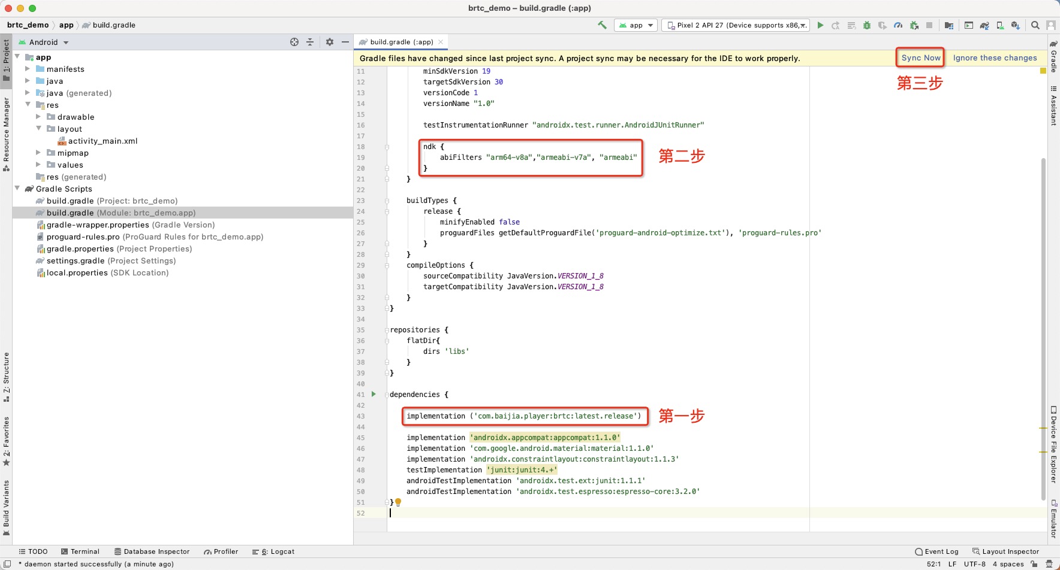Click the Run with Coverage shield icon
The width and height of the screenshot is (1060, 570).
(x=883, y=25)
